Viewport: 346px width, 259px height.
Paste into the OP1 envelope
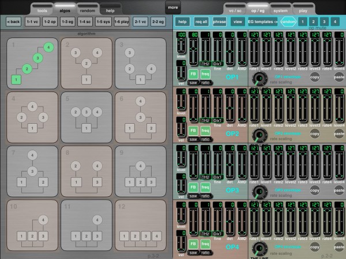339,77
